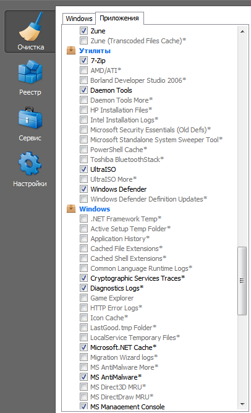
Task: Click the scrollbar down arrow
Action: [242, 404]
